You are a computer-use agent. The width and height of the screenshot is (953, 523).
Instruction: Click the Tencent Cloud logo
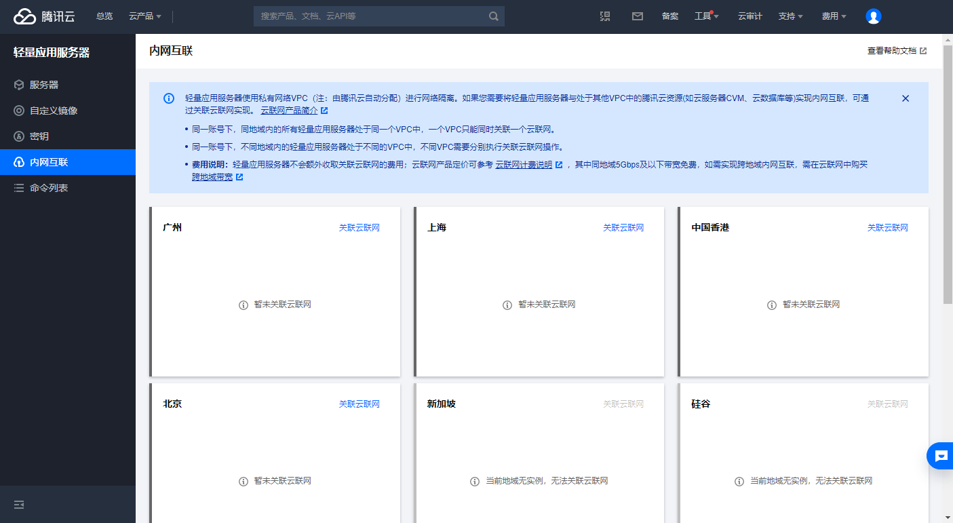(x=44, y=16)
